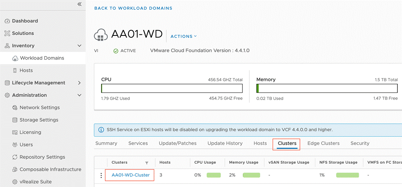Screen dimensions: 402x187
Task: Collapse the Inventory section chevron
Action: pyautogui.click(x=79, y=46)
